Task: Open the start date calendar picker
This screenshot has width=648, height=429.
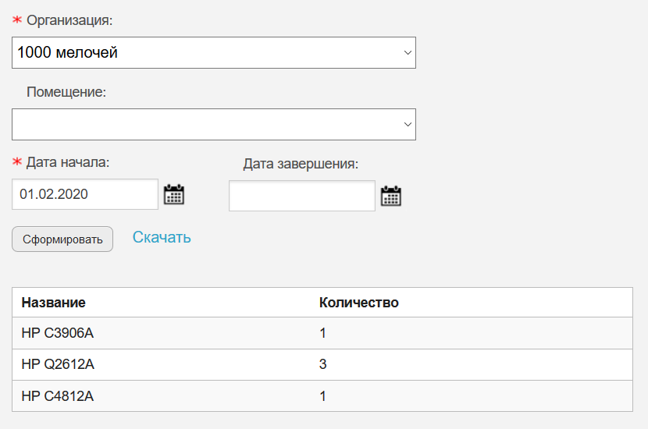Action: pyautogui.click(x=174, y=194)
